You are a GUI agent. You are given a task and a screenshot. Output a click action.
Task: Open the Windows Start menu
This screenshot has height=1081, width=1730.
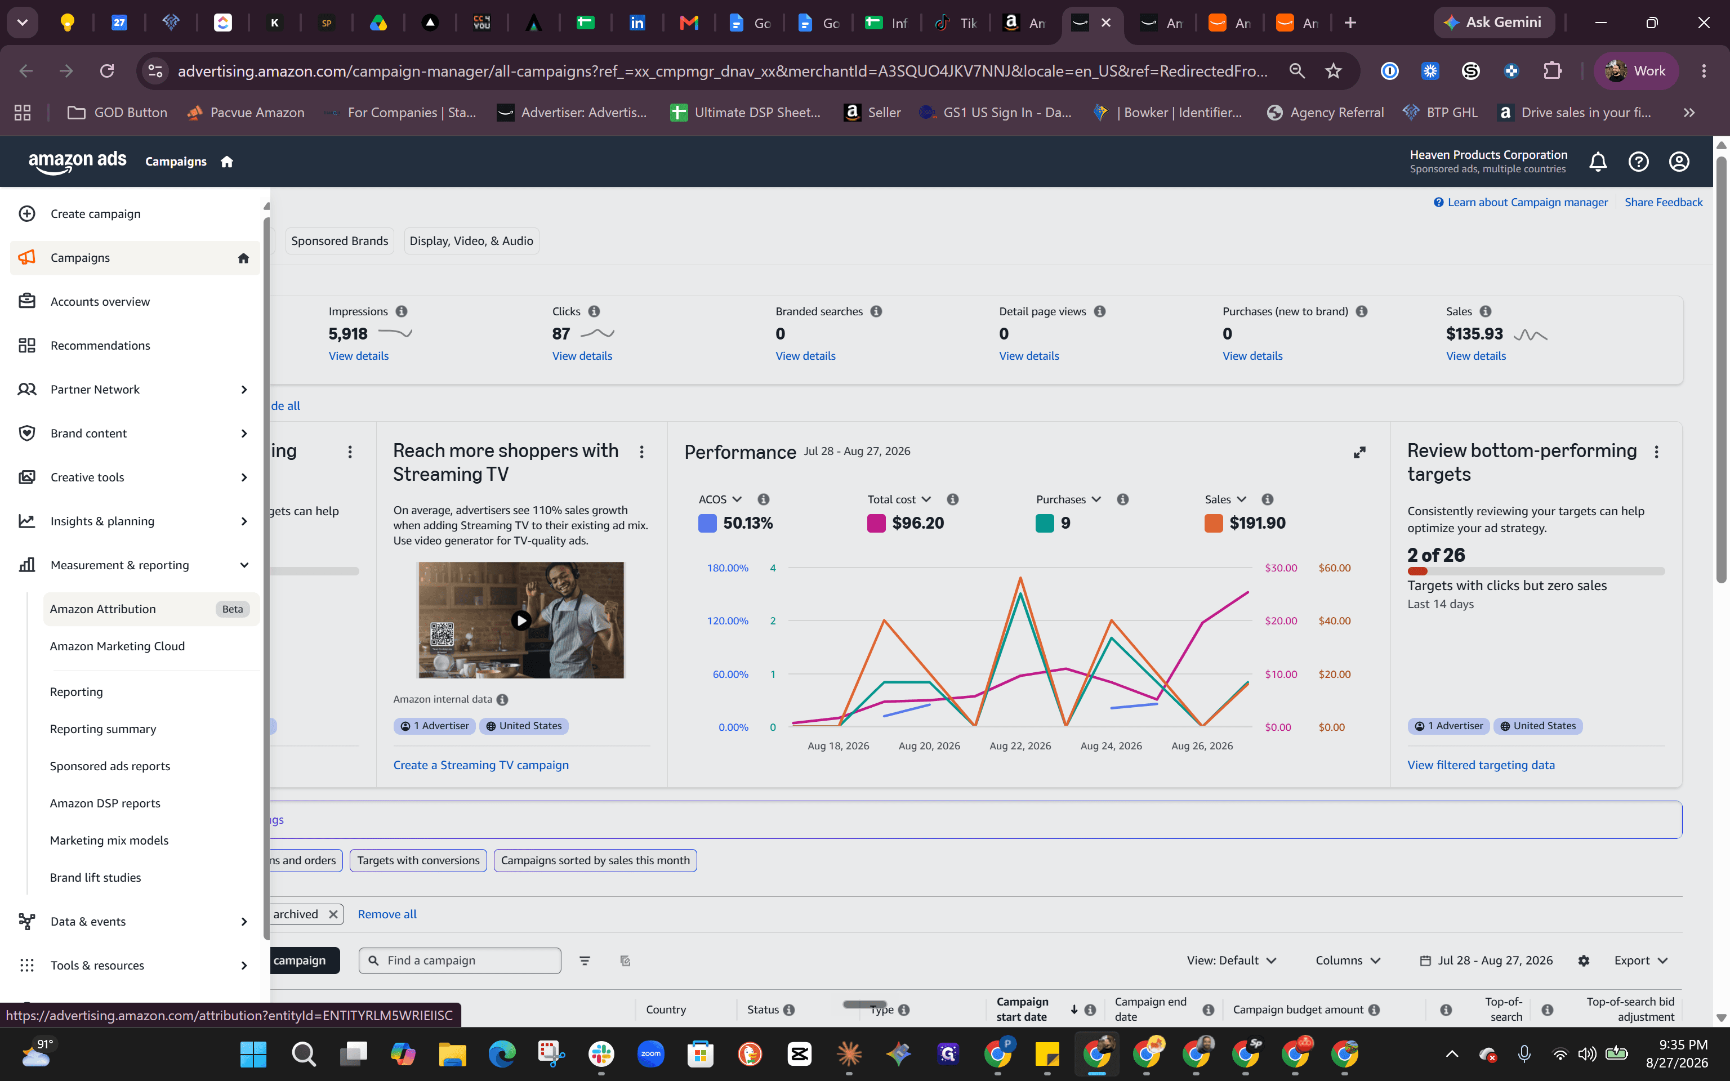click(253, 1053)
